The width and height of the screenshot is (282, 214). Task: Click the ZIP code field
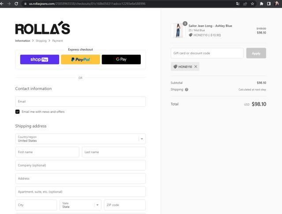(124, 205)
